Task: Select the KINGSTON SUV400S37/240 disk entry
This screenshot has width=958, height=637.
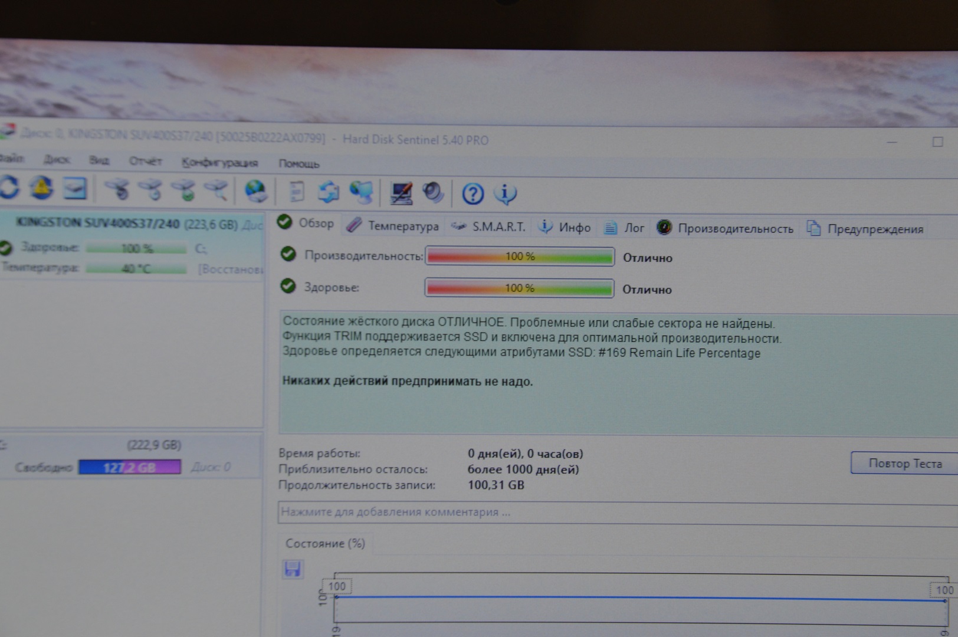Action: 98,223
